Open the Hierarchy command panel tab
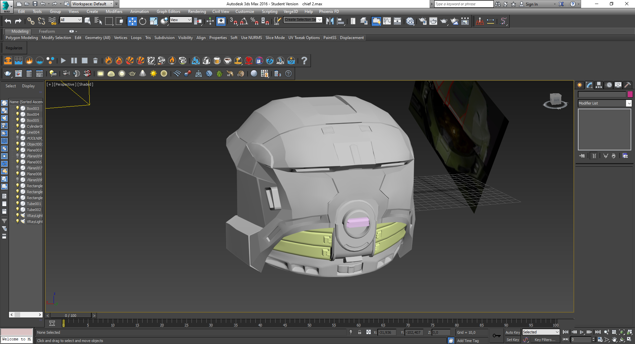635x344 pixels. 599,85
